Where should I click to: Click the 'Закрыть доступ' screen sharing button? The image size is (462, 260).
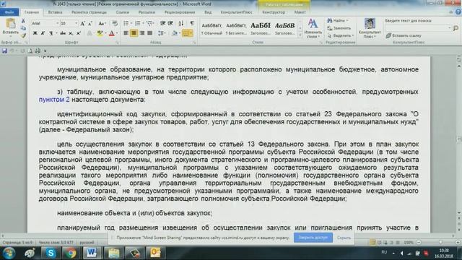313,238
